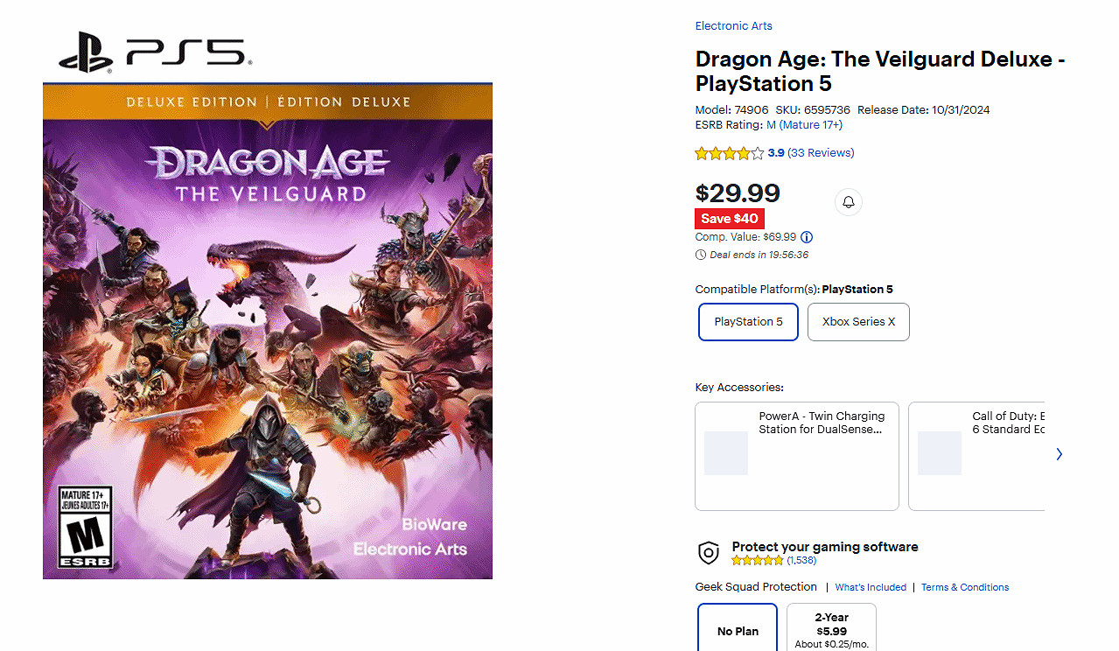Choose the No Plan protection option
Screen dimensions: 1119x651
tap(738, 630)
